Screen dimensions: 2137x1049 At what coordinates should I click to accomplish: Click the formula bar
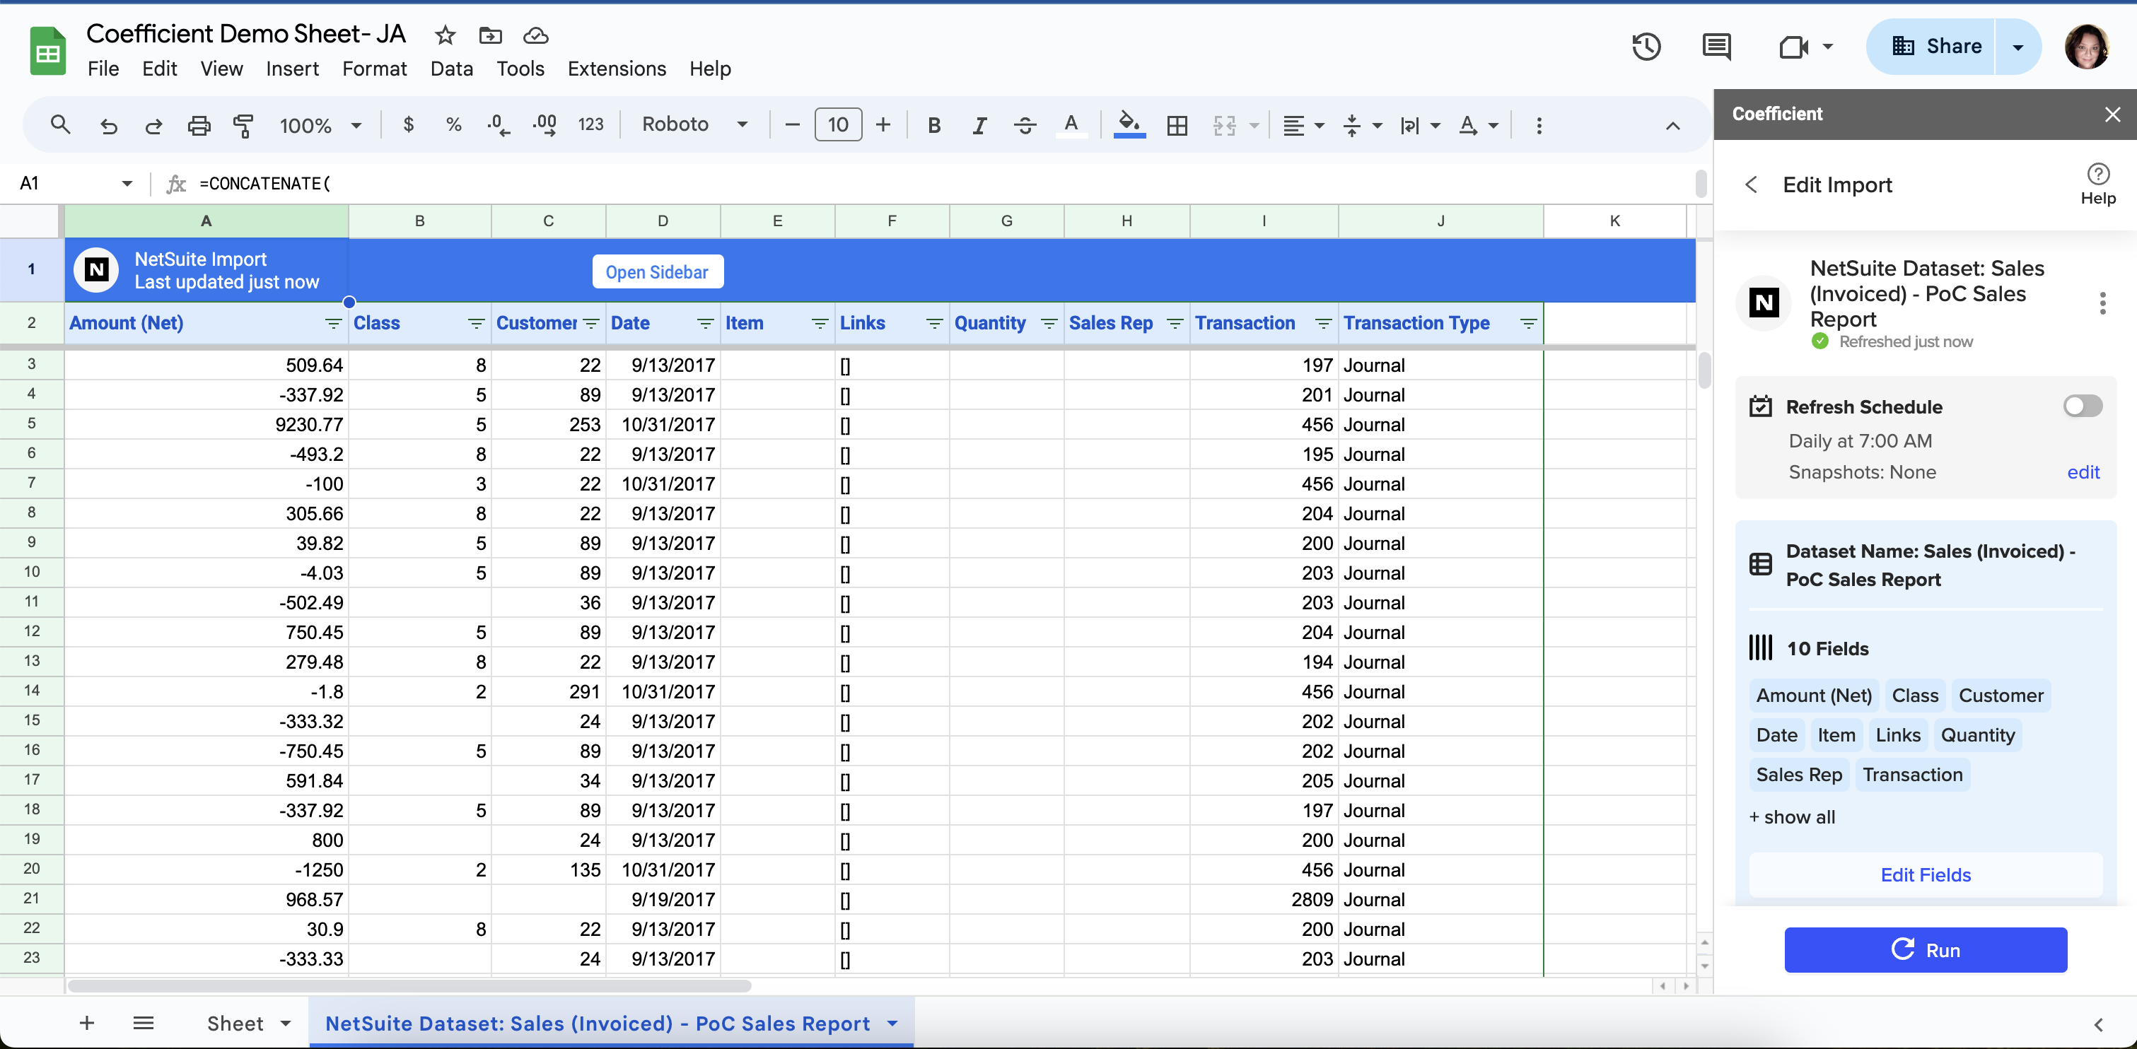coord(942,183)
